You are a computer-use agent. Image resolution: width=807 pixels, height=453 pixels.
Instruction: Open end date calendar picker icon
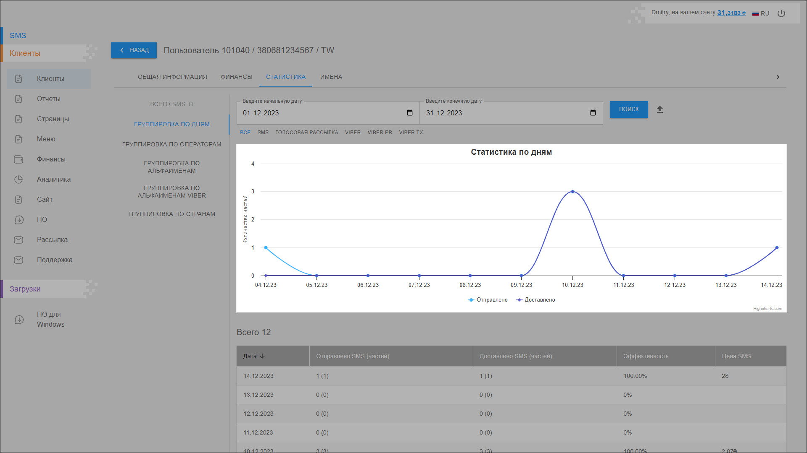point(593,113)
